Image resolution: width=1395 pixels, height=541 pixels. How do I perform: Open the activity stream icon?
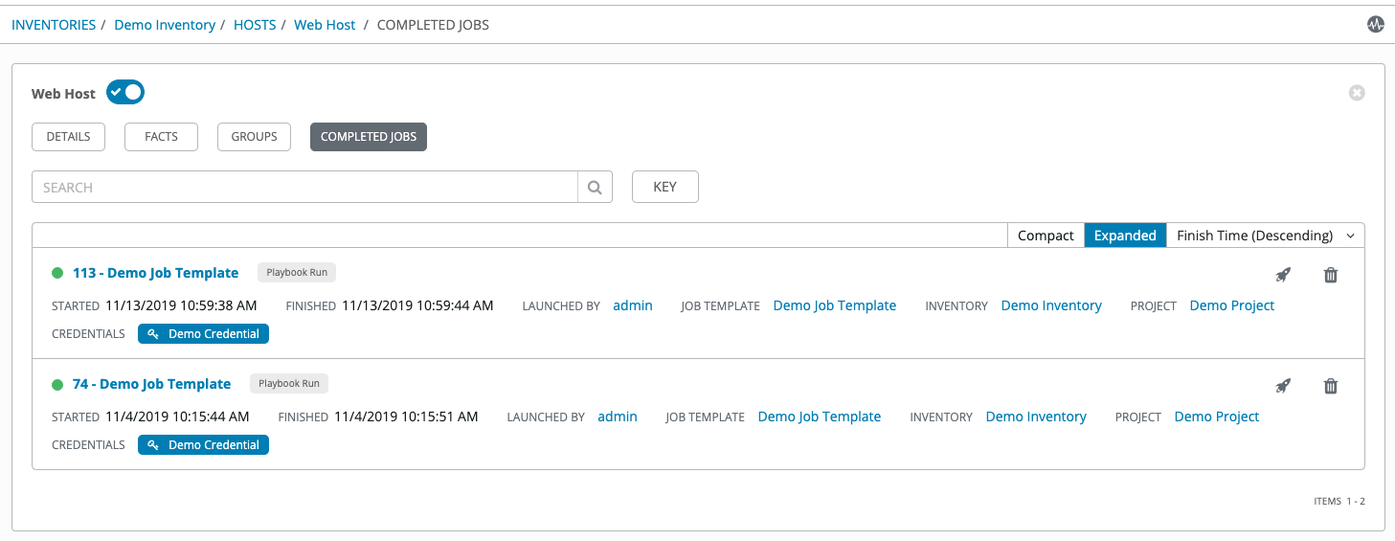[x=1375, y=25]
